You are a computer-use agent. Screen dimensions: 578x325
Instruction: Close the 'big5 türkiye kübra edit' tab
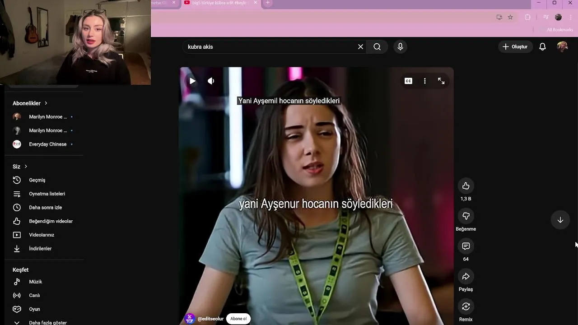tap(256, 3)
